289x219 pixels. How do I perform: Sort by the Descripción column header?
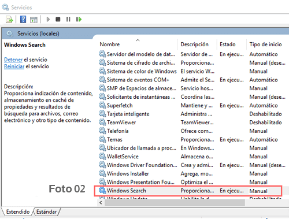pos(195,44)
